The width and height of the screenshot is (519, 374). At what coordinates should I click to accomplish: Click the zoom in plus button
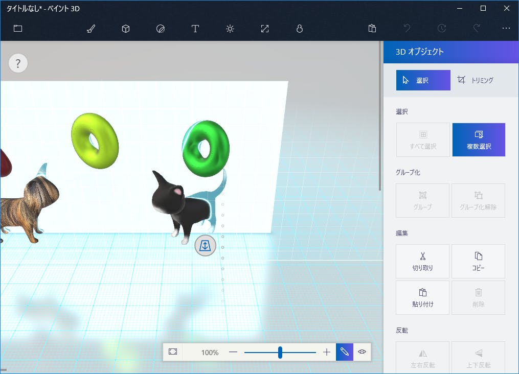coord(327,352)
